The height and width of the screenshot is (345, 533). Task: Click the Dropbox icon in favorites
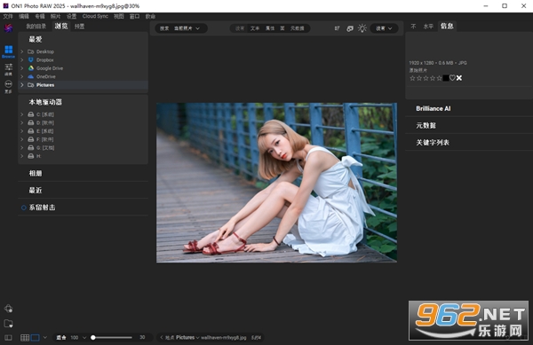pyautogui.click(x=31, y=60)
